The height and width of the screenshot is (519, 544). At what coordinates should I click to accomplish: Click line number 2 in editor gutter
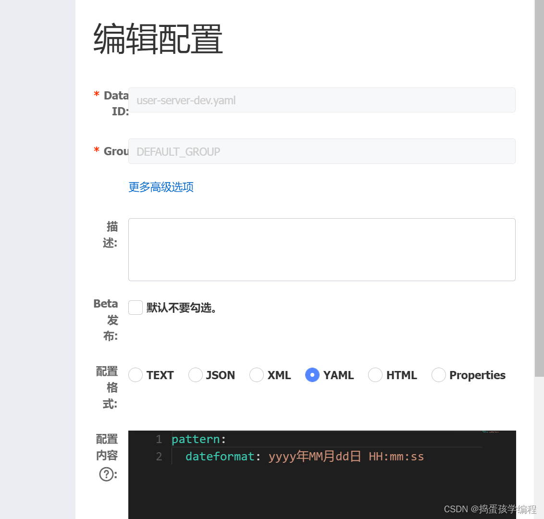(159, 456)
